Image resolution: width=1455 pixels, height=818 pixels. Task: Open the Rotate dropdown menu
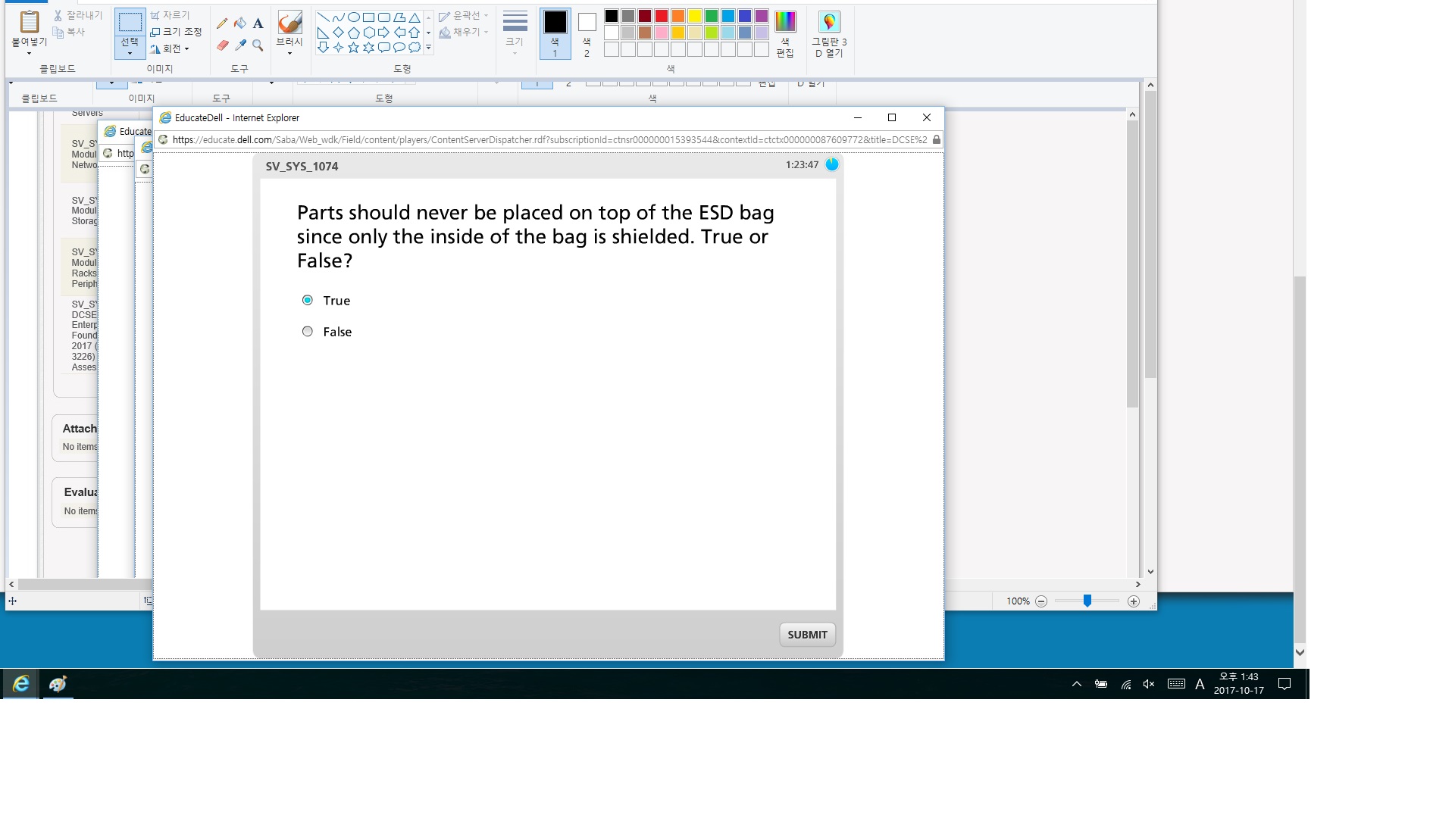point(171,48)
